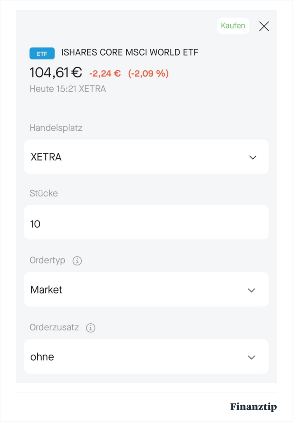Click the 104,61 € price
Screen dimensions: 293x422
(x=56, y=73)
